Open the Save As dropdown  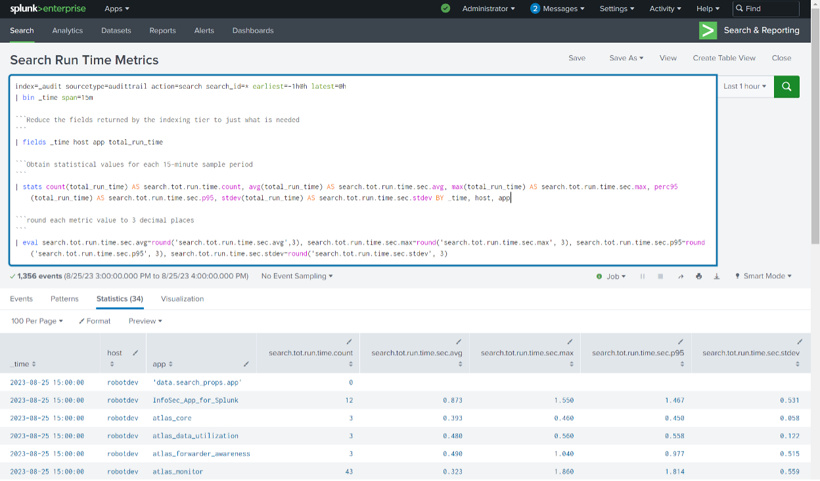point(626,58)
